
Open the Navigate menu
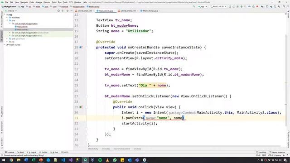24,2
